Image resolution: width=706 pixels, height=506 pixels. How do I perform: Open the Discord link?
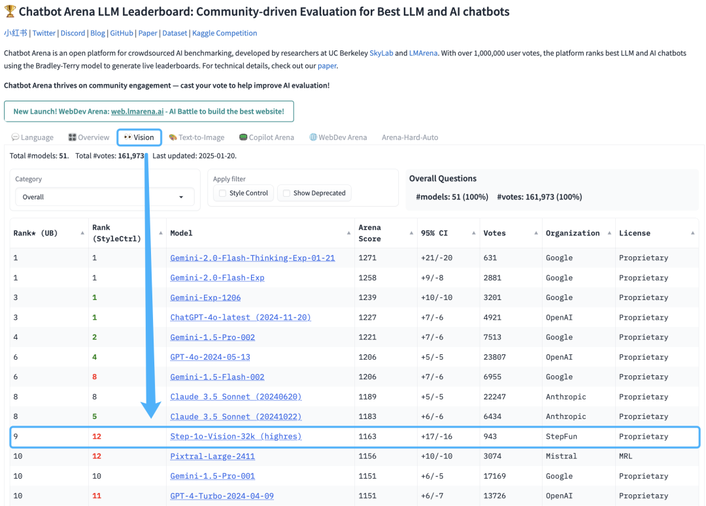pyautogui.click(x=73, y=33)
